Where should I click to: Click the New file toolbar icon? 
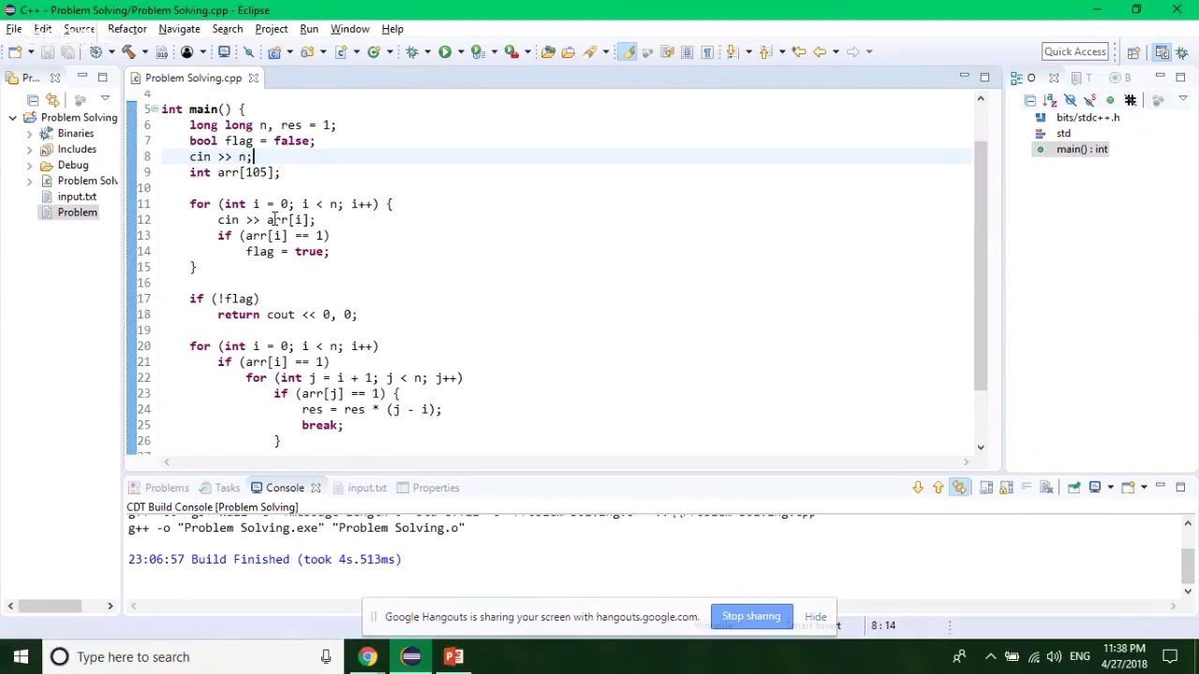[14, 51]
